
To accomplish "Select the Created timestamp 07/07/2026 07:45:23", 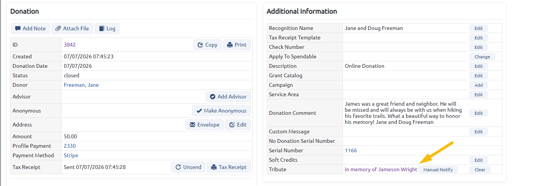I will pos(89,56).
